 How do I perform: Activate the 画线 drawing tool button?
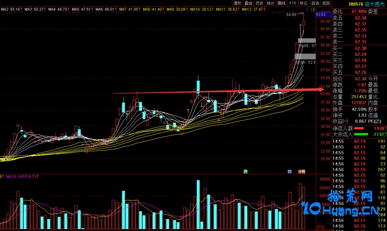pyautogui.click(x=282, y=3)
